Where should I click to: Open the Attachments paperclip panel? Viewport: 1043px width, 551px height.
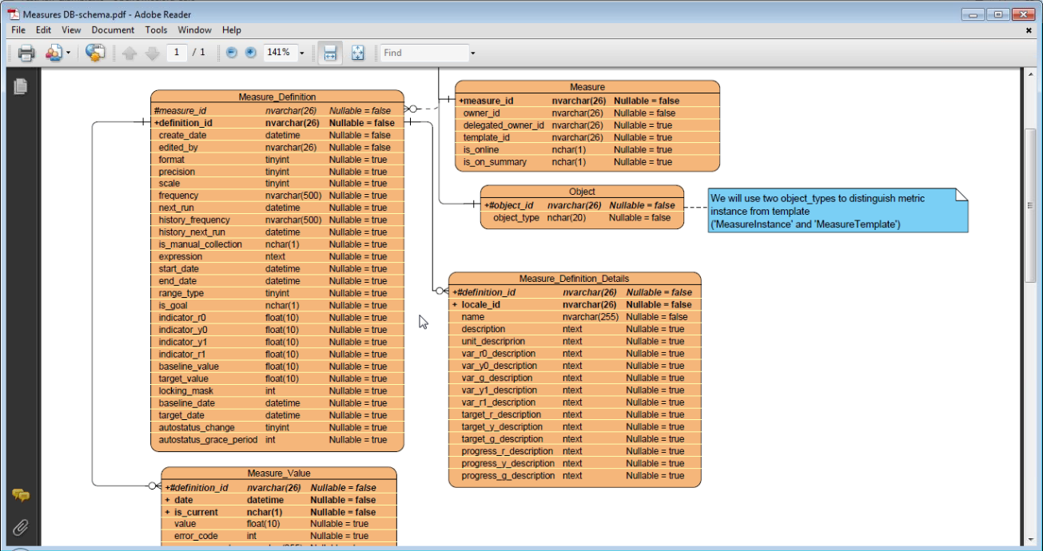coord(21,527)
